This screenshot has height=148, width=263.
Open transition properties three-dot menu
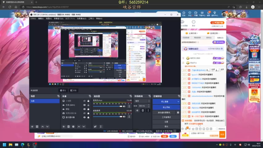[148, 111]
